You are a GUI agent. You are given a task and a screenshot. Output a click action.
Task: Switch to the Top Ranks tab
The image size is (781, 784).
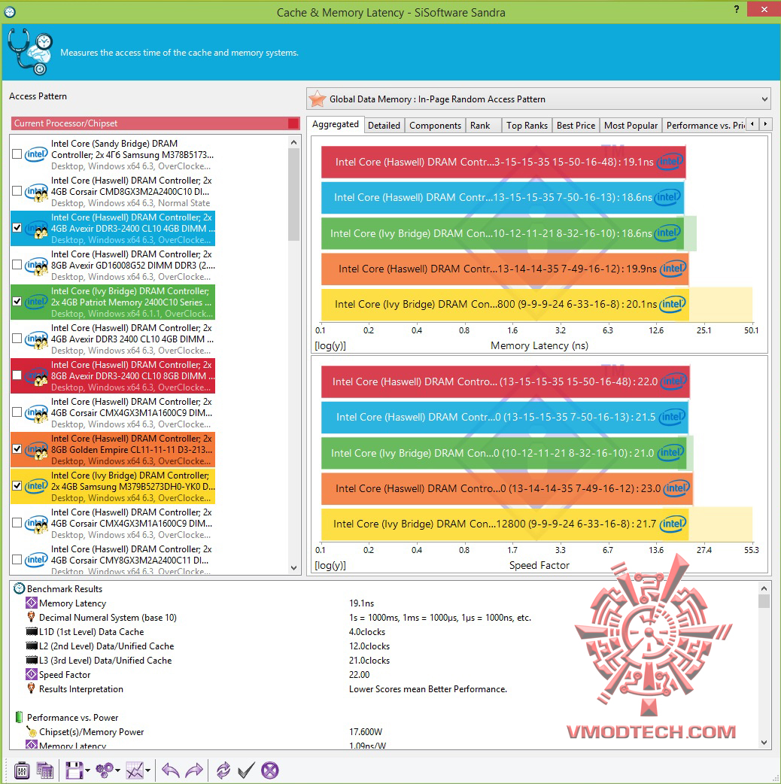(527, 126)
